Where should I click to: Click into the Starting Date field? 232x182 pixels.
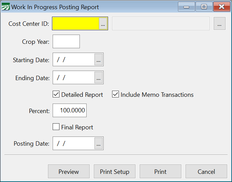pyautogui.click(x=74, y=60)
